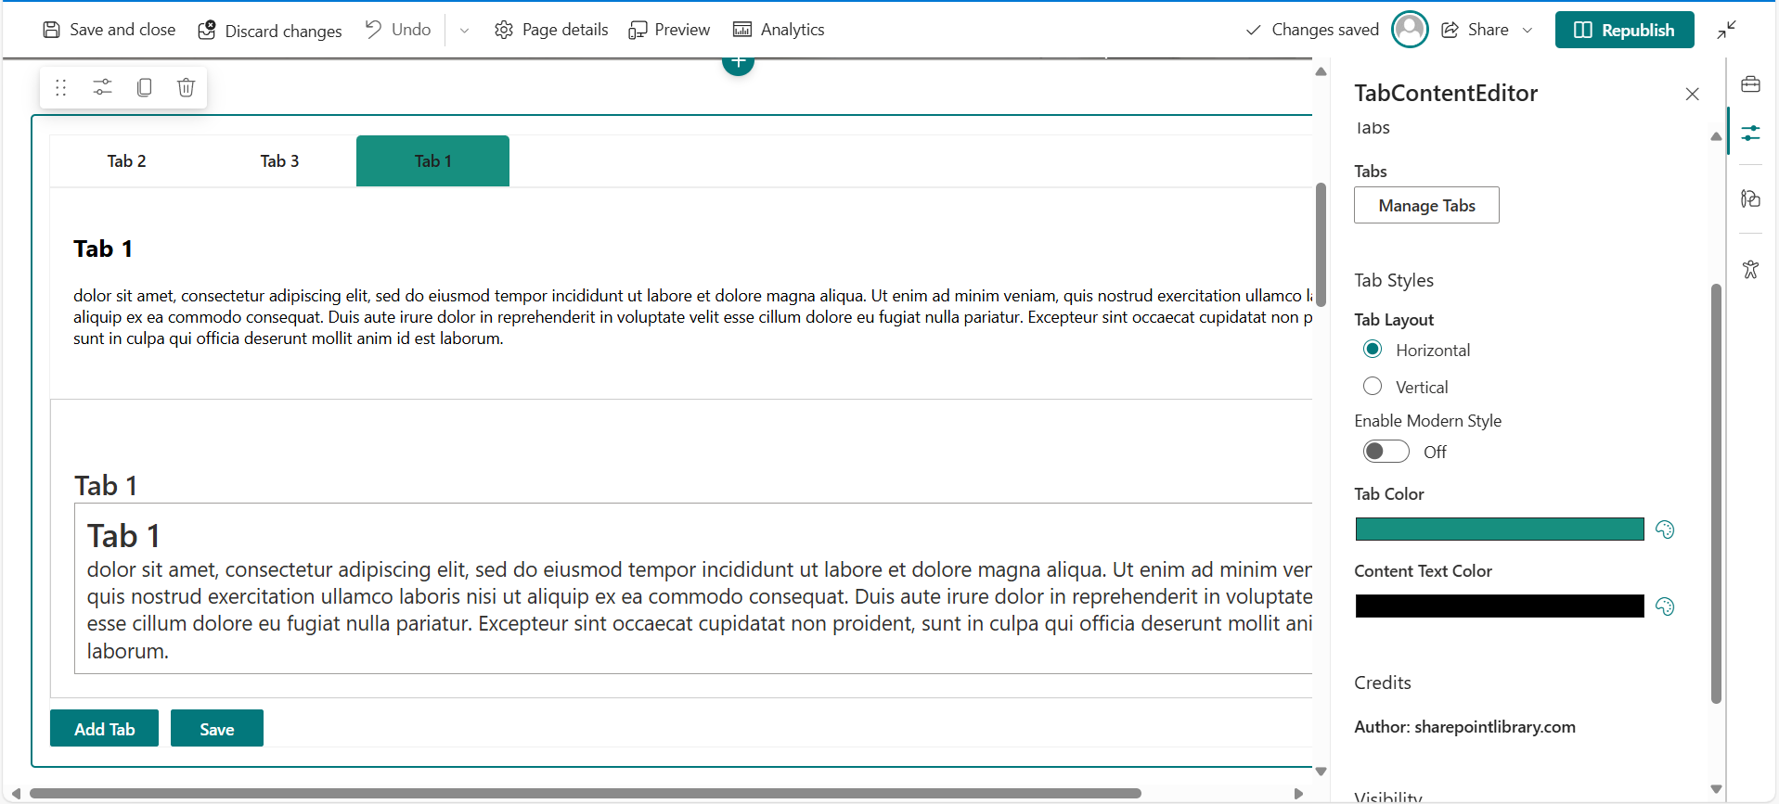Open the edit web part properties icon

102,87
